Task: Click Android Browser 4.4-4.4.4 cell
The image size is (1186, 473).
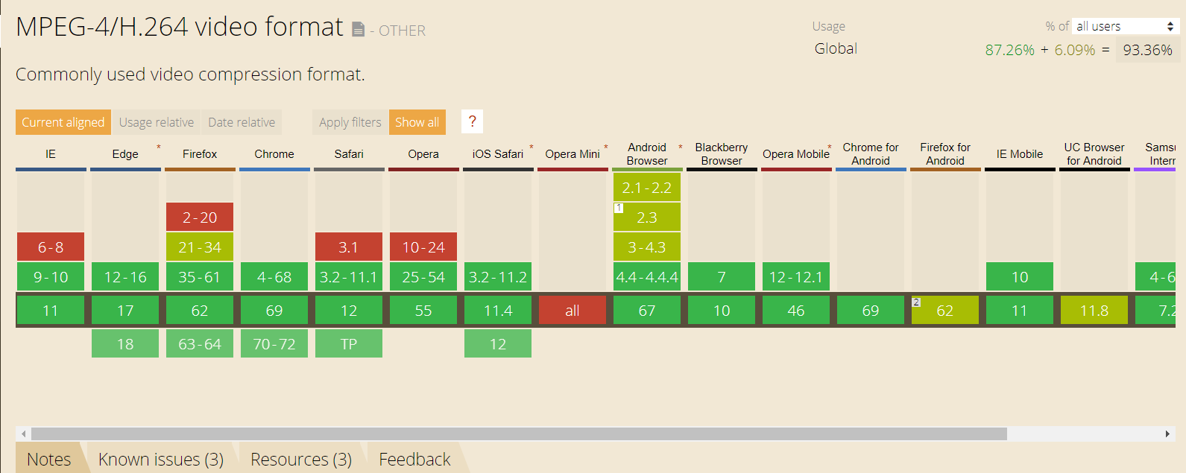Action: (x=647, y=276)
